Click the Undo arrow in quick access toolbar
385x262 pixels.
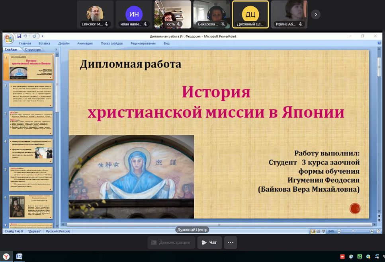[25, 36]
